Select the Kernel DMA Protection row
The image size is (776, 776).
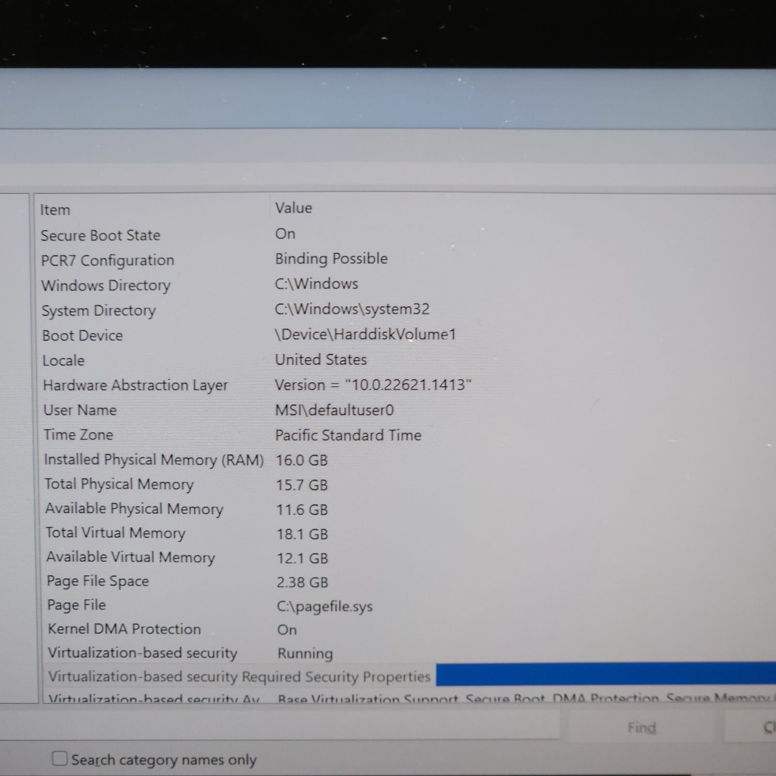(124, 629)
